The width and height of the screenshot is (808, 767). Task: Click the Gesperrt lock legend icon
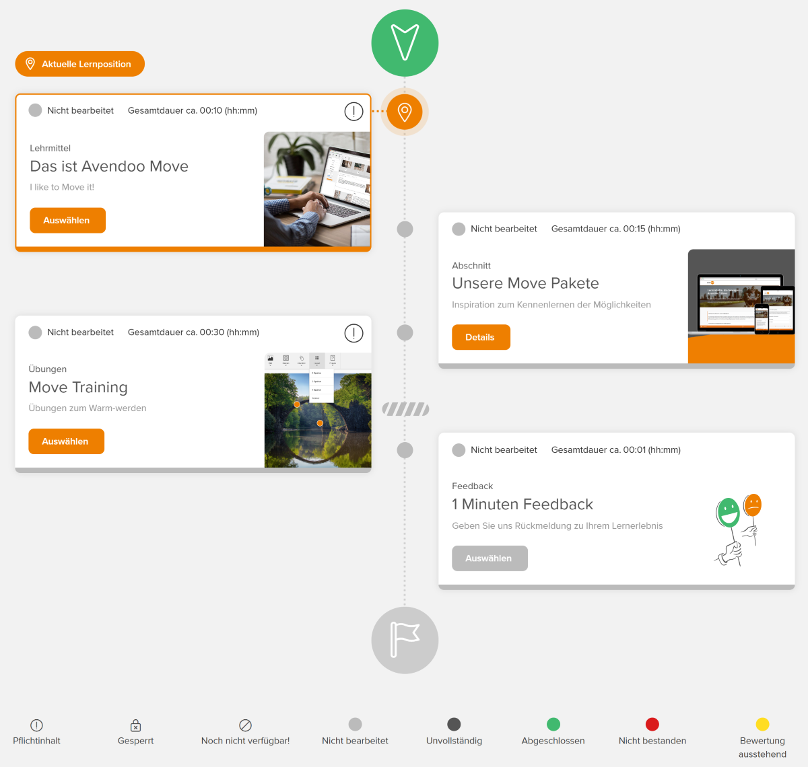(135, 725)
